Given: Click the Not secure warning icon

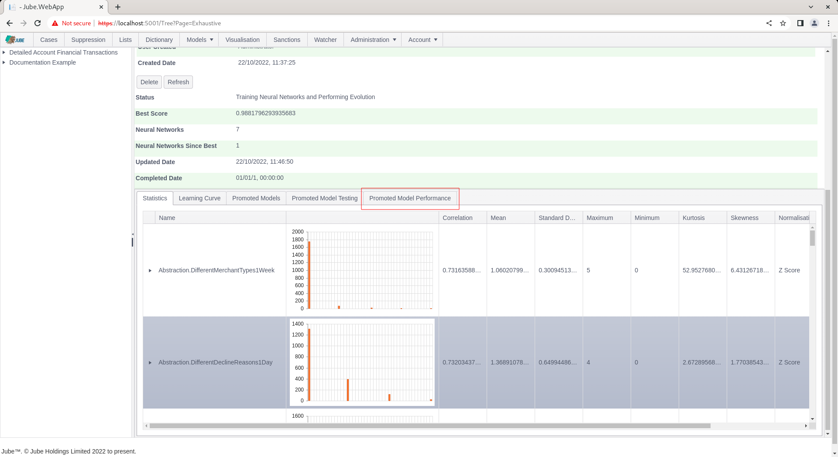Looking at the screenshot, I should tap(55, 23).
